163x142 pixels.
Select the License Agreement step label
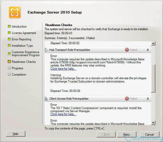coord(24,33)
